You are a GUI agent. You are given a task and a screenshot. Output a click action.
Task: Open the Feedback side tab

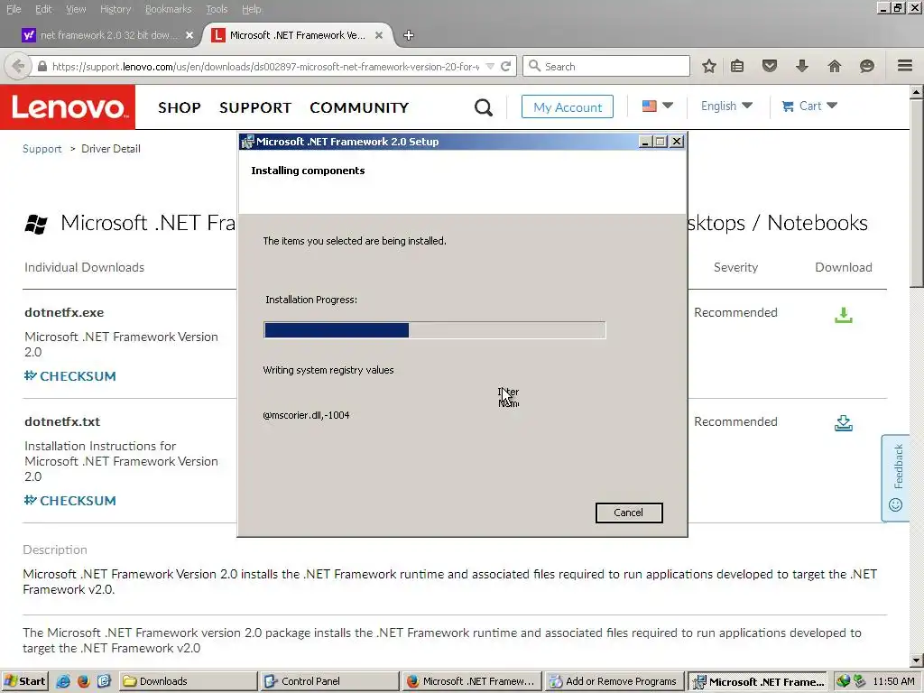tap(896, 478)
